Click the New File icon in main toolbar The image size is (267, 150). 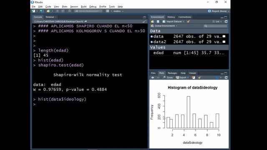(x=34, y=11)
